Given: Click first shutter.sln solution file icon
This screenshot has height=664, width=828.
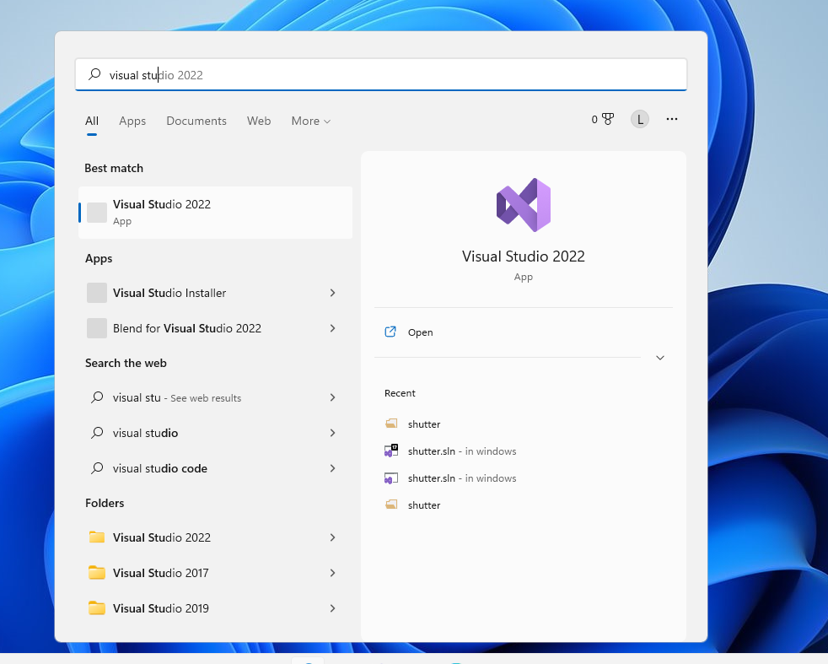Looking at the screenshot, I should click(x=390, y=451).
